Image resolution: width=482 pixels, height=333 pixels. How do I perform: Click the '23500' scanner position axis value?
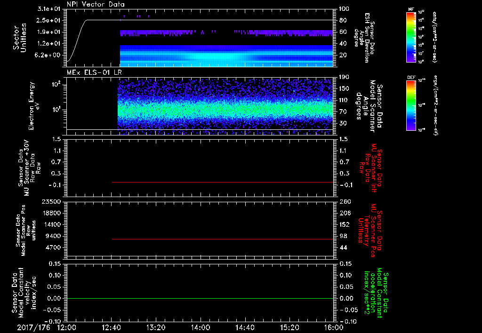(x=51, y=202)
